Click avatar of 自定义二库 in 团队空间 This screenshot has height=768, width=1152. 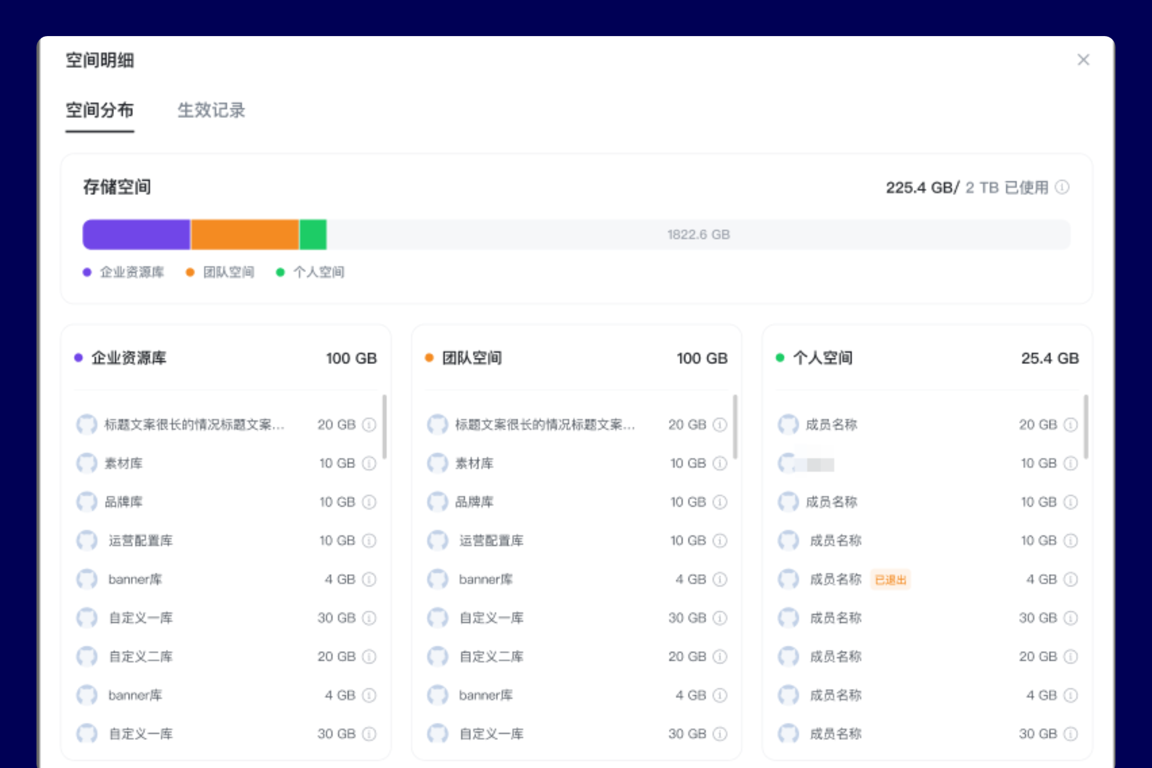[437, 657]
